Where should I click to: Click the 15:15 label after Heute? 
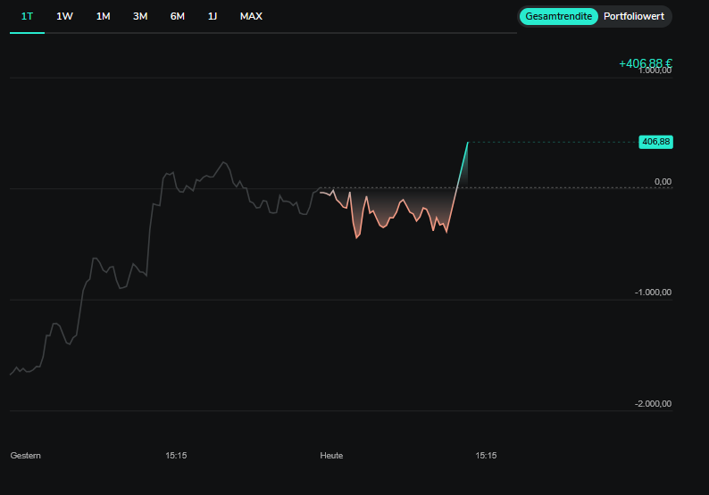coord(486,455)
